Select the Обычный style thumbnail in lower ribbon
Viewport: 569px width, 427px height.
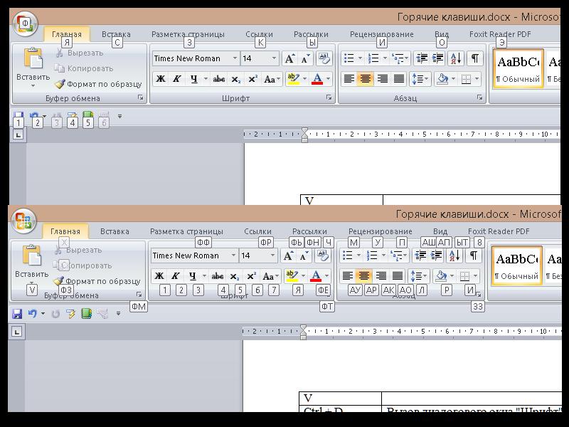tap(517, 265)
